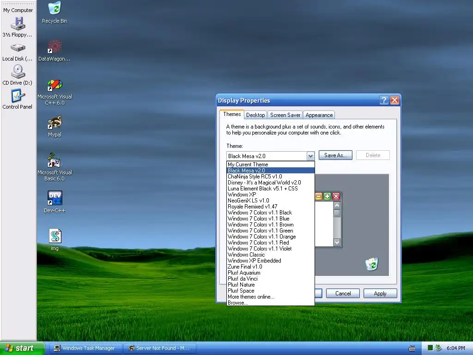
Task: Choose the Windows XP Embedded theme
Action: (x=271, y=261)
